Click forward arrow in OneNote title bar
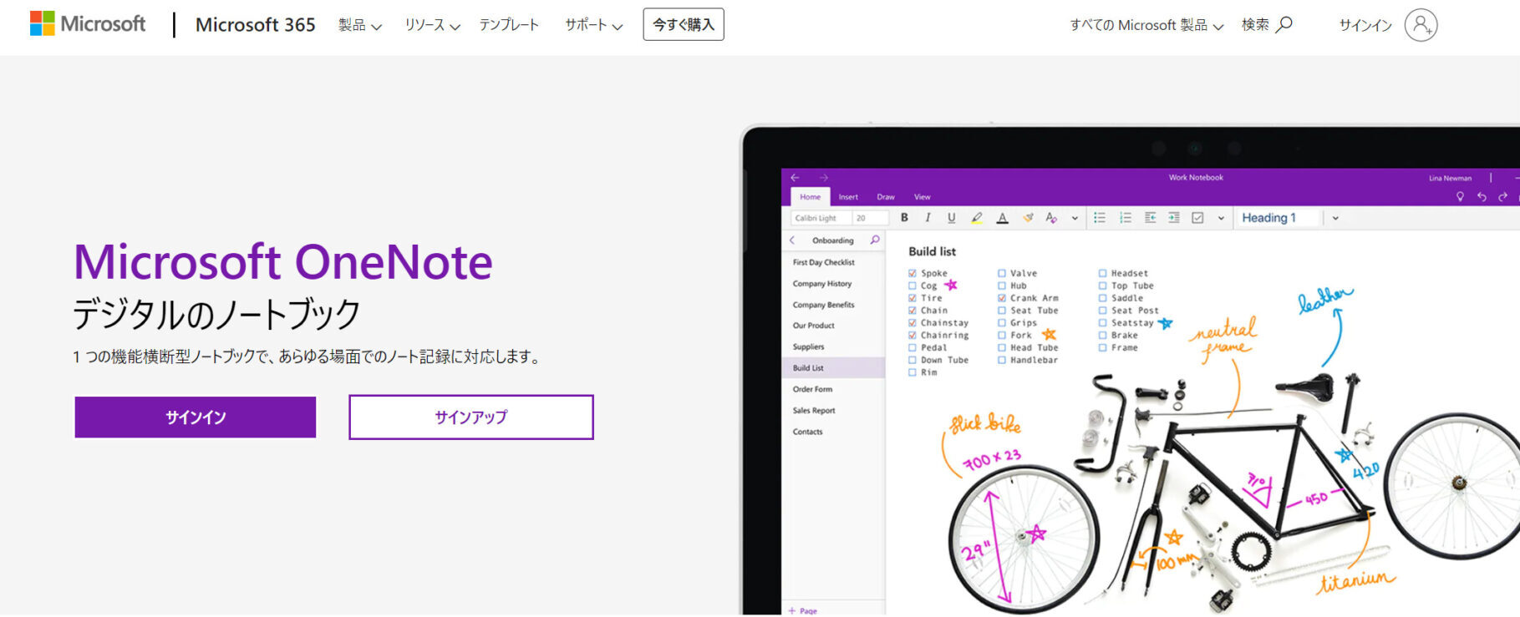 (824, 177)
